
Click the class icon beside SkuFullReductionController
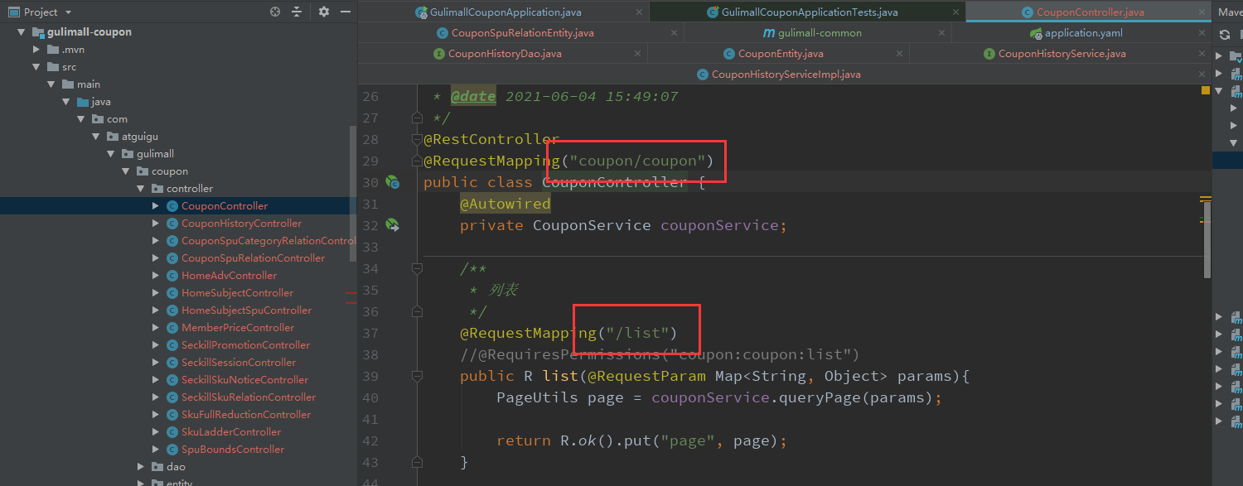[172, 415]
